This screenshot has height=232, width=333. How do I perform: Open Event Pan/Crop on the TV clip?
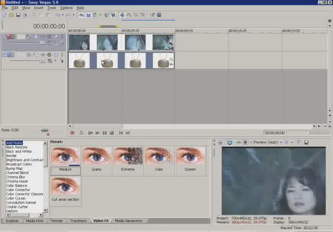[171, 60]
